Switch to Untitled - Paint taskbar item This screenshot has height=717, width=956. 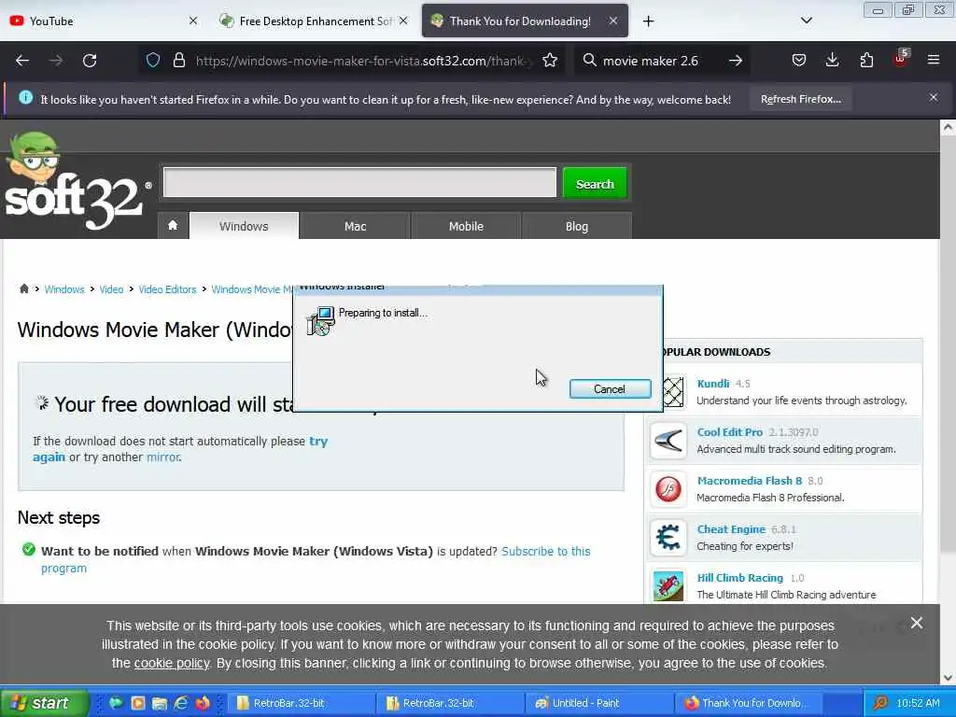click(x=599, y=703)
